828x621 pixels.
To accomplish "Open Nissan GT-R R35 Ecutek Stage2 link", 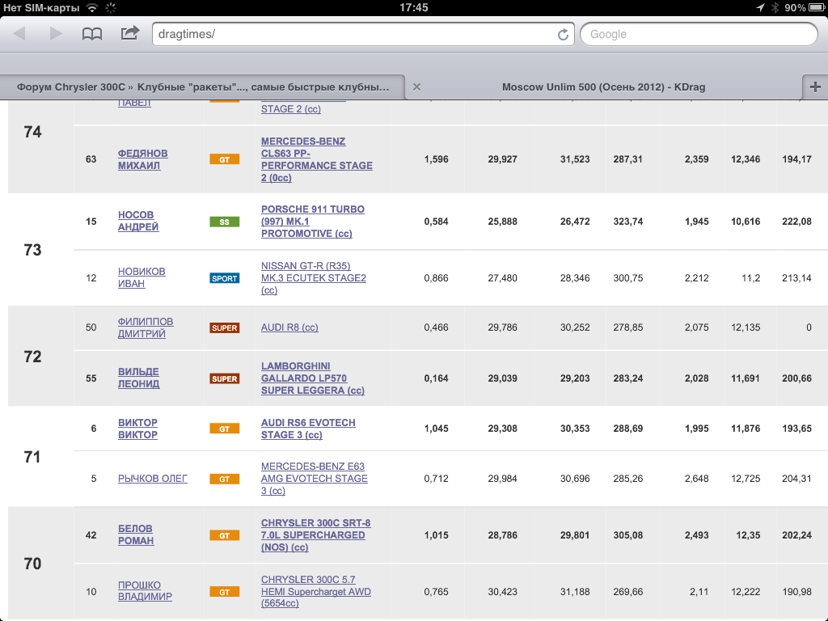I will pos(313,278).
